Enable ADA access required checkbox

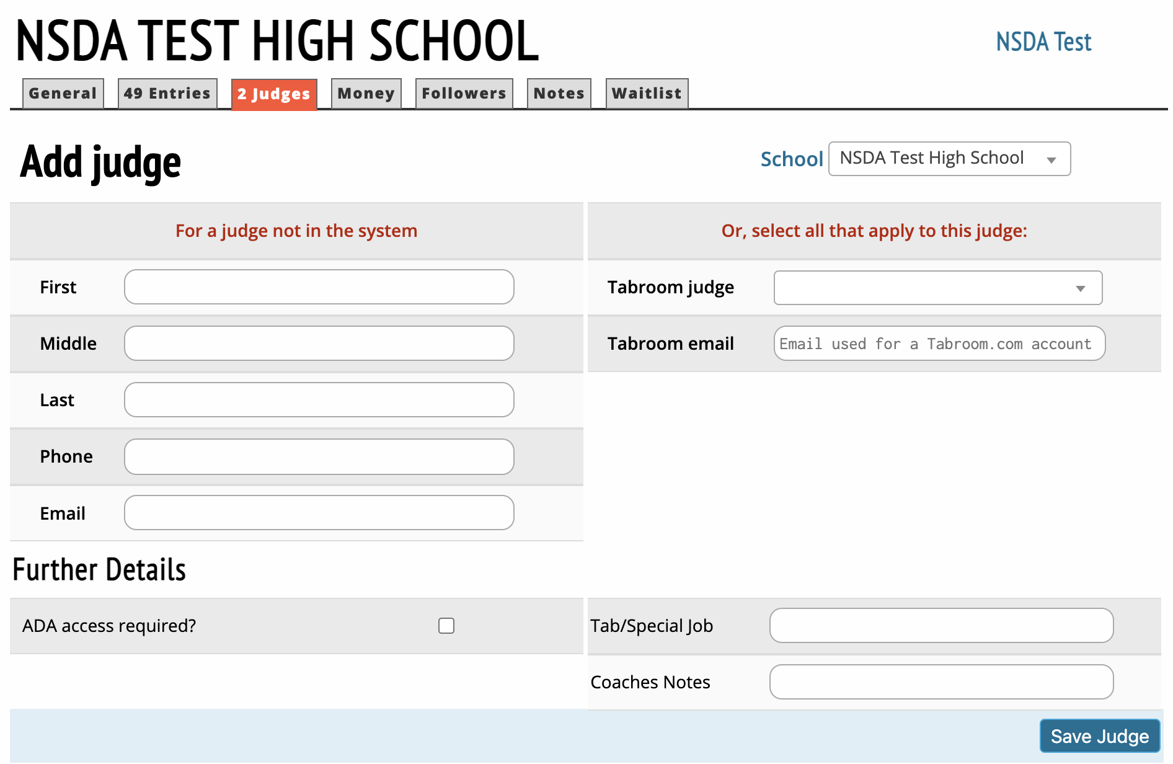(x=446, y=626)
